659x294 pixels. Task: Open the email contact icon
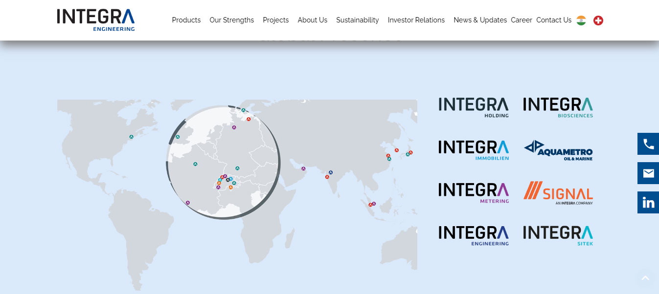click(x=648, y=173)
